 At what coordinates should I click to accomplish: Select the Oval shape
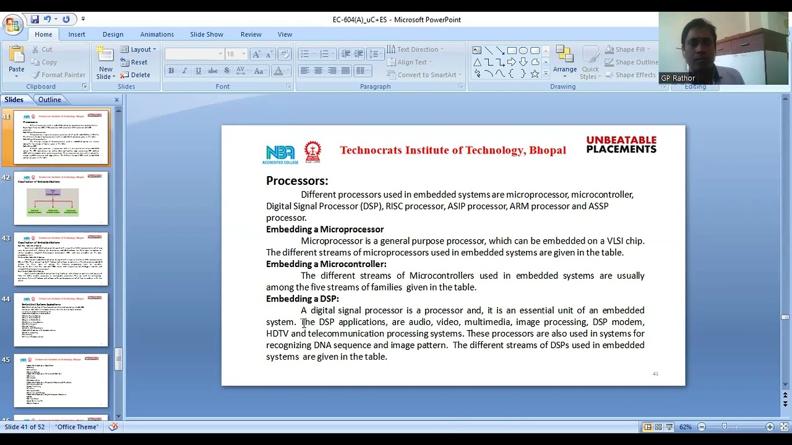(523, 51)
